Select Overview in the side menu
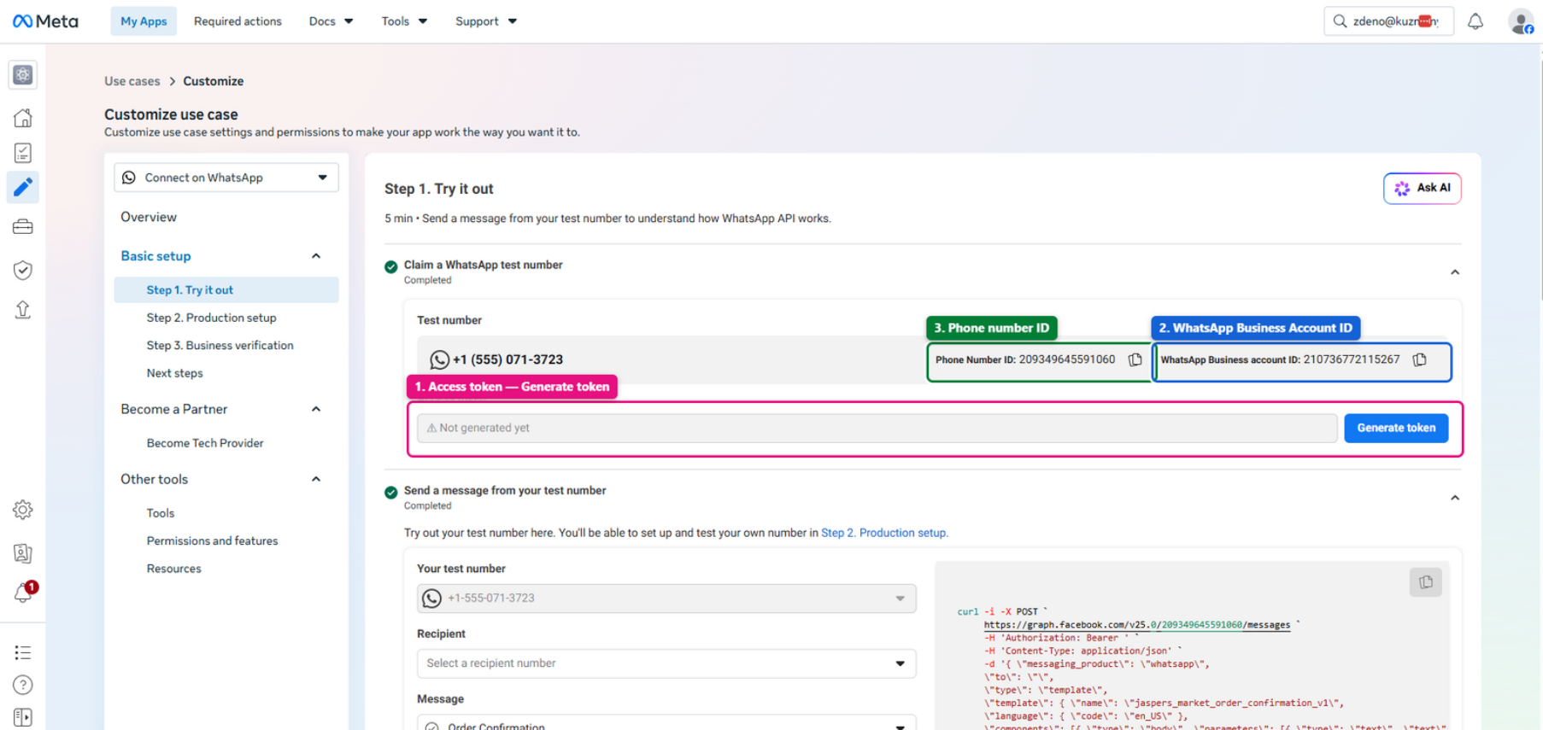The height and width of the screenshot is (730, 1543). tap(149, 217)
